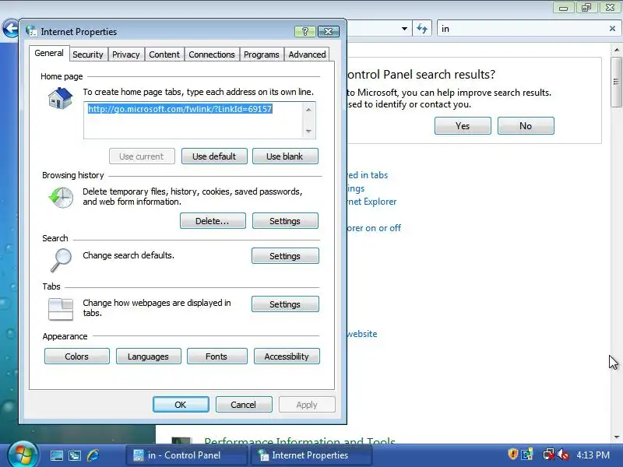This screenshot has width=623, height=467.
Task: Click the home page box scroll-up arrow
Action: click(308, 109)
